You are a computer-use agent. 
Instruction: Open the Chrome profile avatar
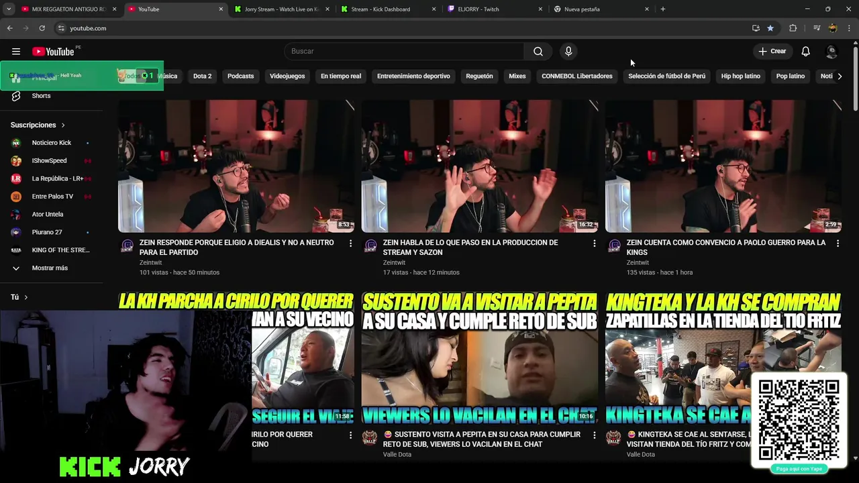tap(833, 28)
